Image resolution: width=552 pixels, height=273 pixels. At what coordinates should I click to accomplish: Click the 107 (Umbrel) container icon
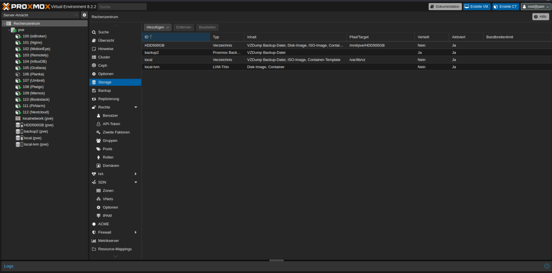(x=18, y=81)
